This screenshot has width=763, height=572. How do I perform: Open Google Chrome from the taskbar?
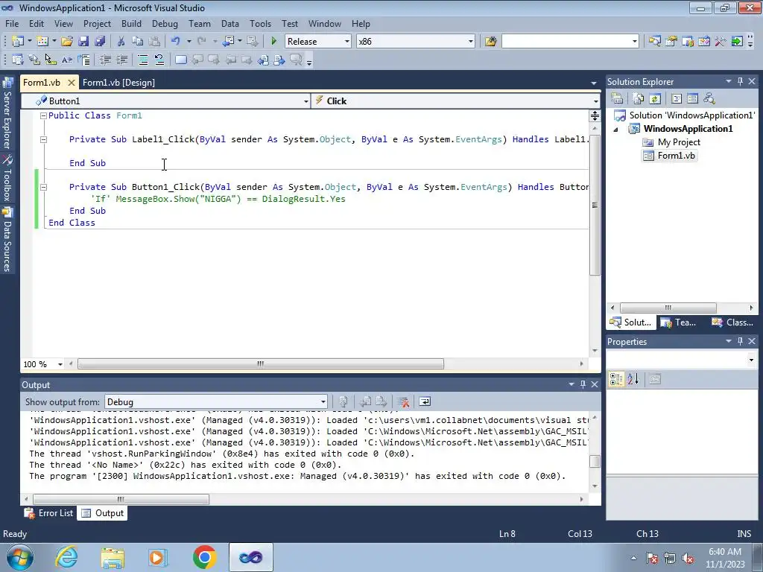204,557
